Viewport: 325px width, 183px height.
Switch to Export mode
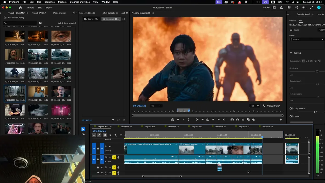point(49,8)
